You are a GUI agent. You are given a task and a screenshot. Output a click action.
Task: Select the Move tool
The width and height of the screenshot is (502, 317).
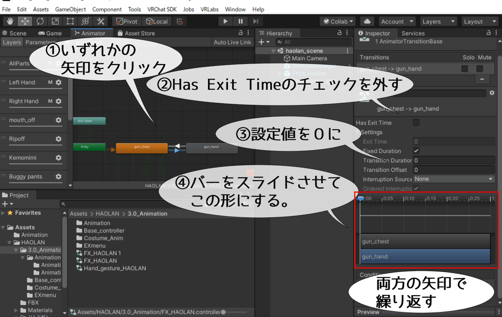[x=25, y=21]
